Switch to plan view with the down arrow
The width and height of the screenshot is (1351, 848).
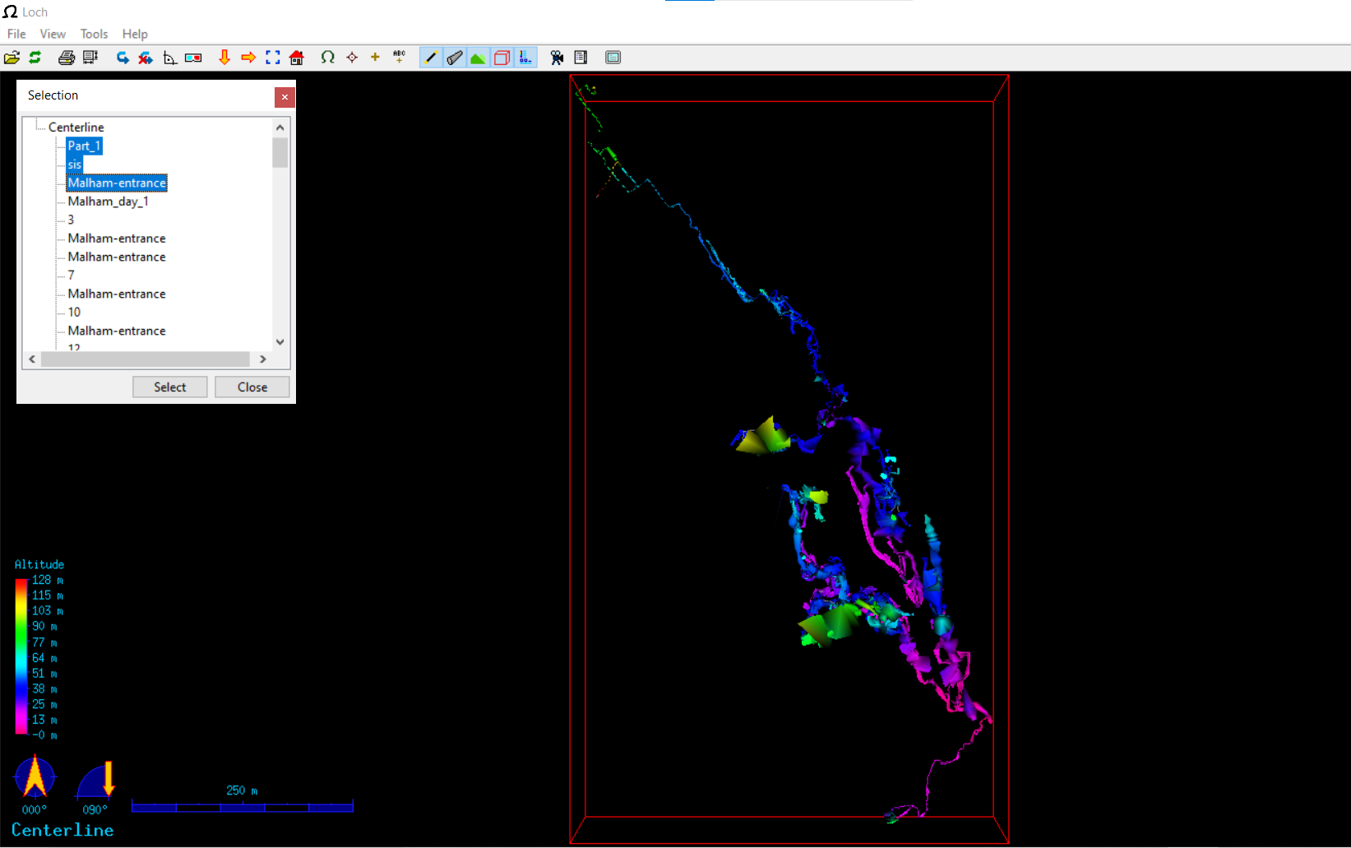(x=224, y=58)
